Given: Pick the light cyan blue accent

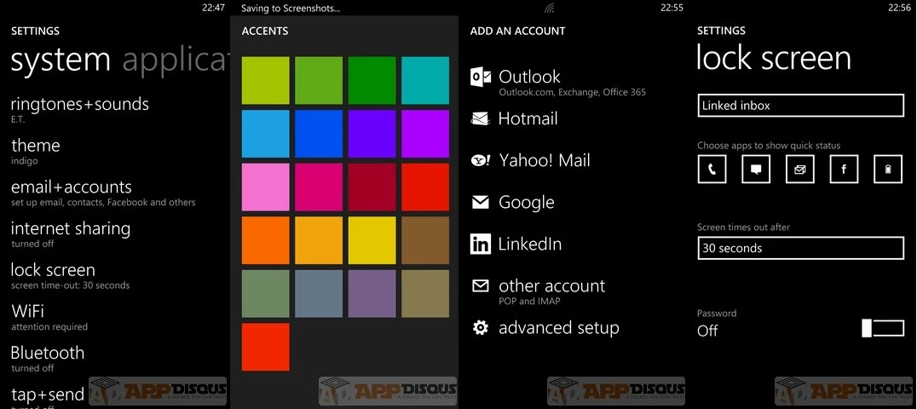Looking at the screenshot, I should (x=266, y=134).
